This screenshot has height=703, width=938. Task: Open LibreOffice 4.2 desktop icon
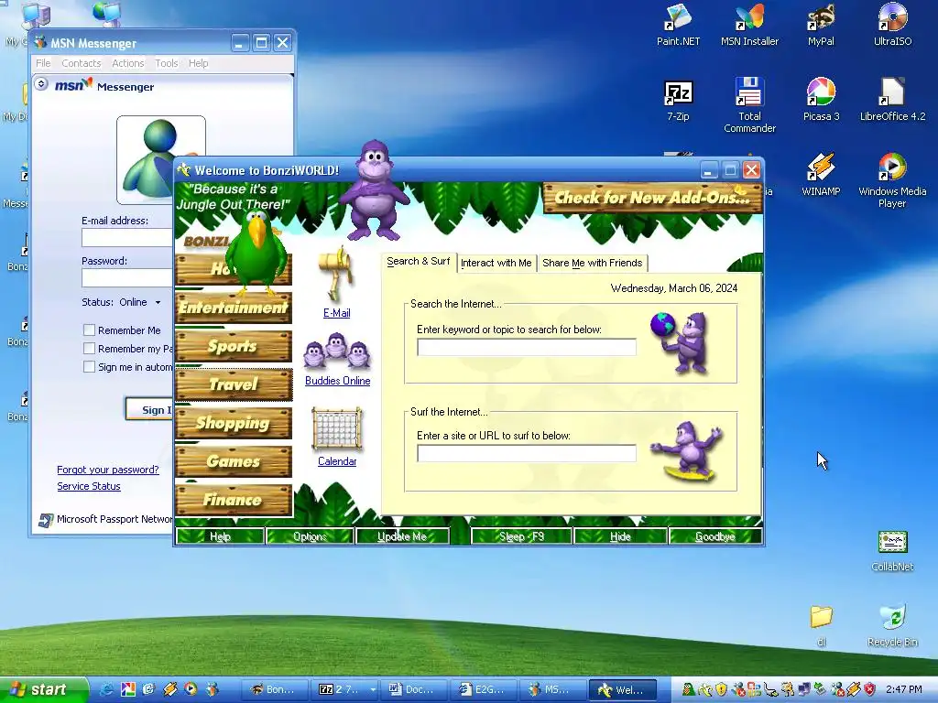coord(892,100)
